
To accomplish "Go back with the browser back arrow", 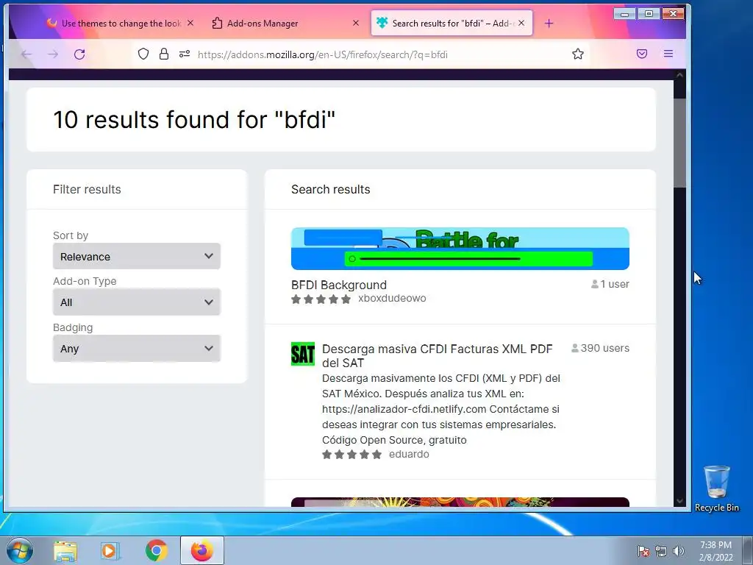I will coord(26,54).
